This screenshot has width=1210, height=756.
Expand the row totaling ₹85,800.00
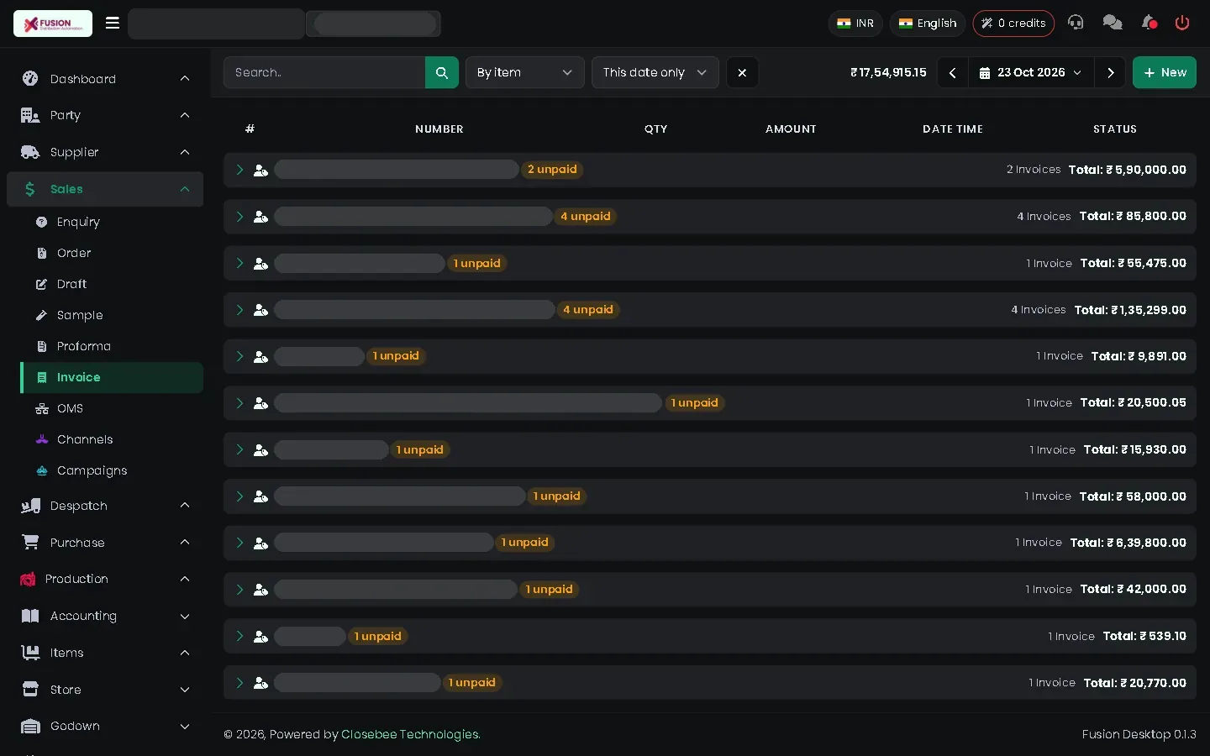(239, 217)
